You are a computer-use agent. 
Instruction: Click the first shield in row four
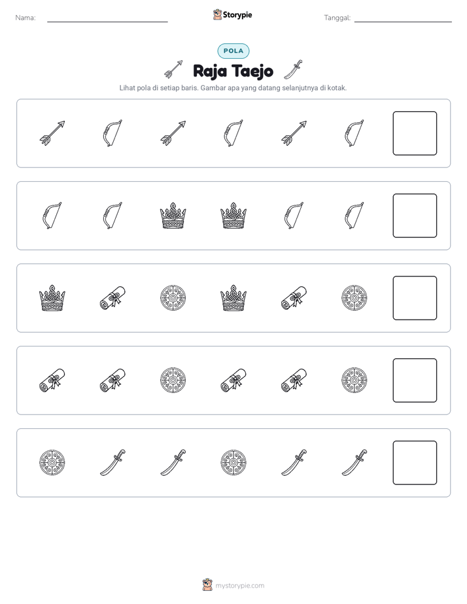(x=173, y=380)
